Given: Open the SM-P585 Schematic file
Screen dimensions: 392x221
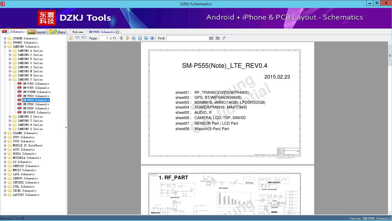Looking at the screenshot, I should point(36,108).
